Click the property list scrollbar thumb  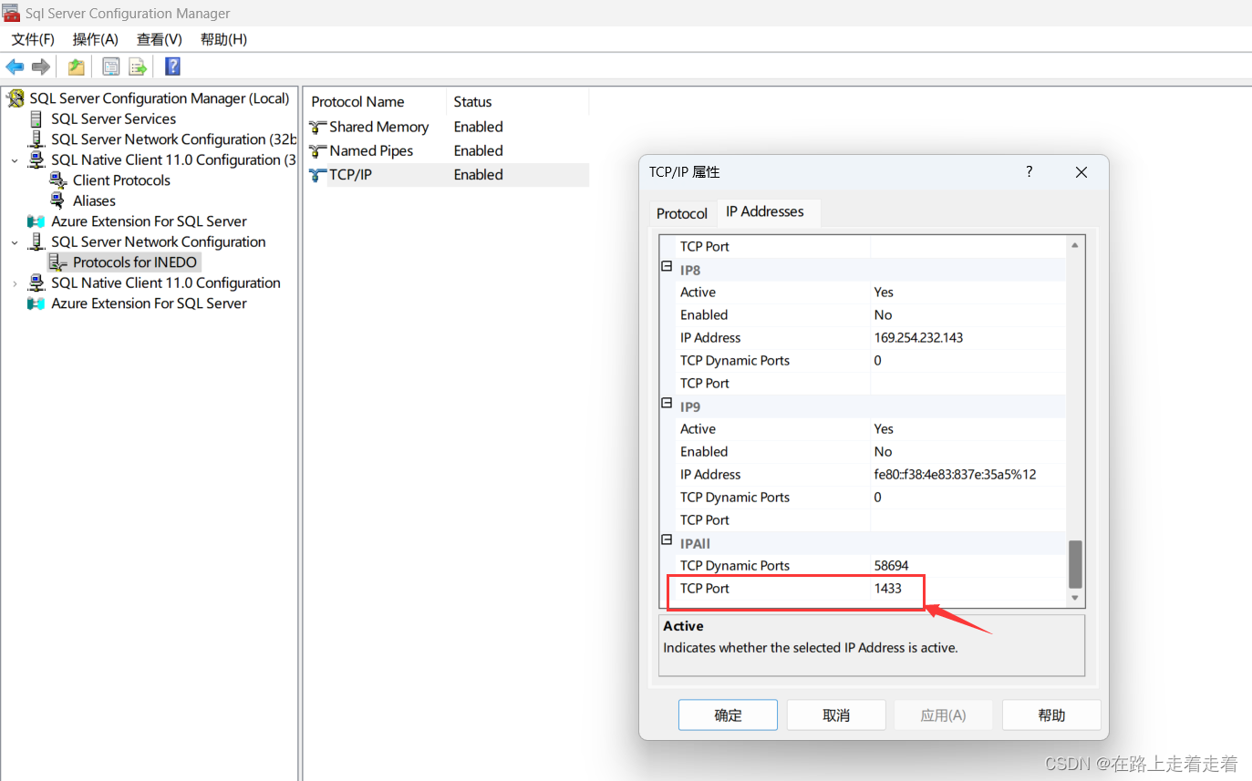point(1075,564)
